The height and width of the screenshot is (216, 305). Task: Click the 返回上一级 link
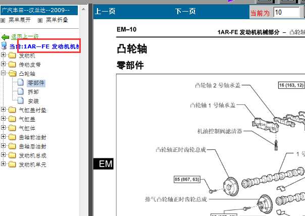[25, 36]
